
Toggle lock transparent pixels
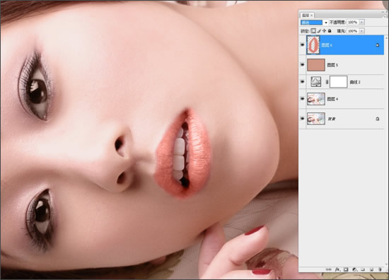pyautogui.click(x=313, y=30)
